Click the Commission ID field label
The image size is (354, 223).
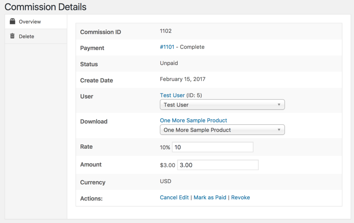coord(101,32)
